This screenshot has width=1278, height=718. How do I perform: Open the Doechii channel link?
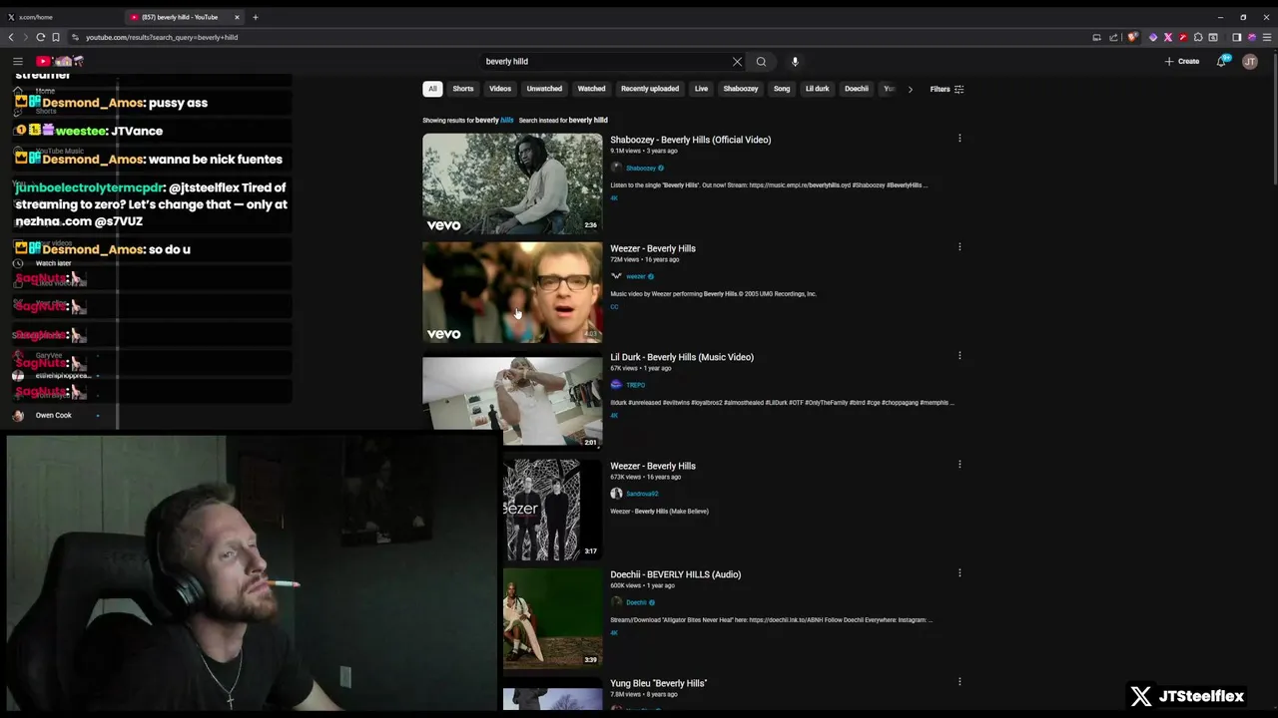pos(636,602)
